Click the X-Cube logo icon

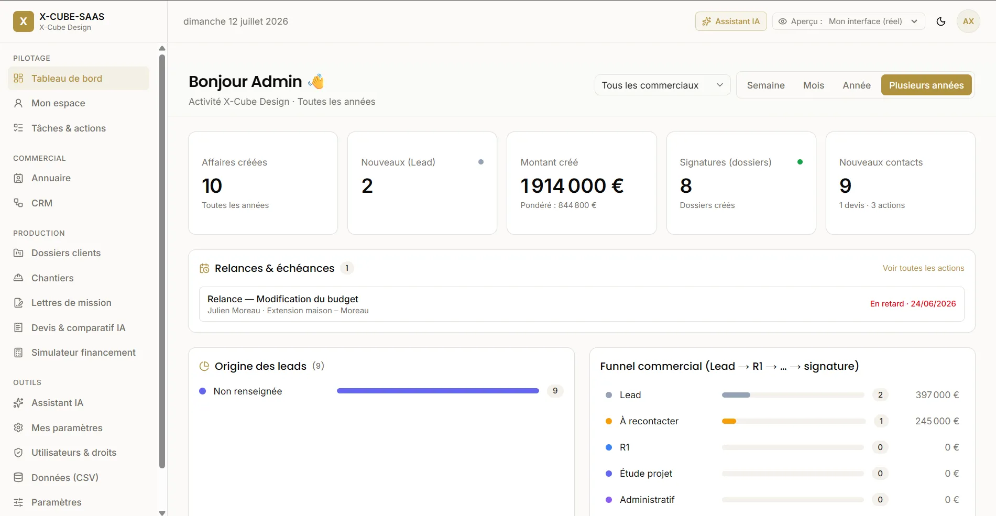(x=23, y=21)
